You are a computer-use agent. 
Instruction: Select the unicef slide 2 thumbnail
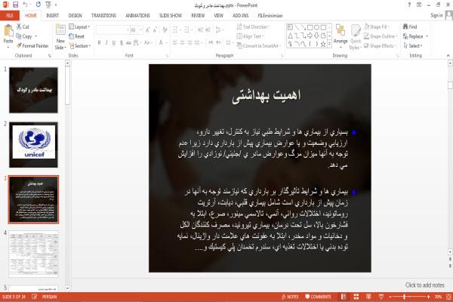coord(33,144)
